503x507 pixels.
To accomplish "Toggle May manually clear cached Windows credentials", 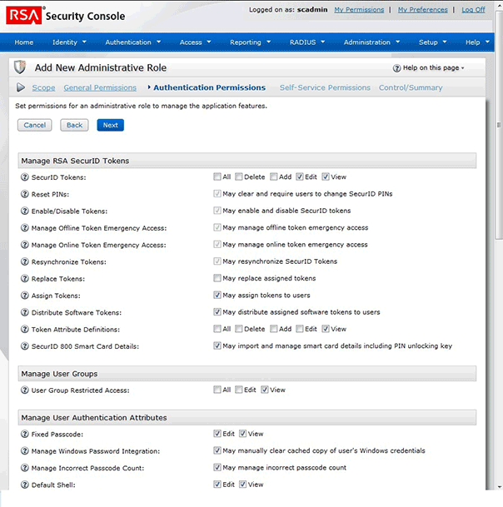I will 217,450.
